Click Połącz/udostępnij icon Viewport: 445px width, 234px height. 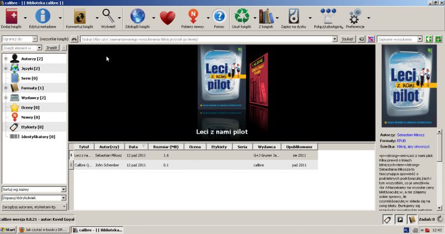point(328,16)
